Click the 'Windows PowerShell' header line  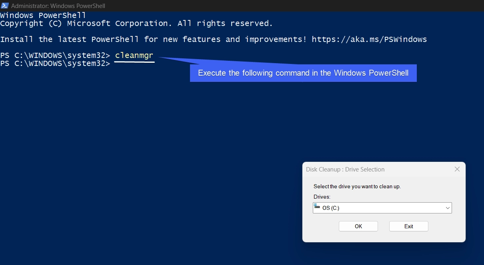coord(43,16)
